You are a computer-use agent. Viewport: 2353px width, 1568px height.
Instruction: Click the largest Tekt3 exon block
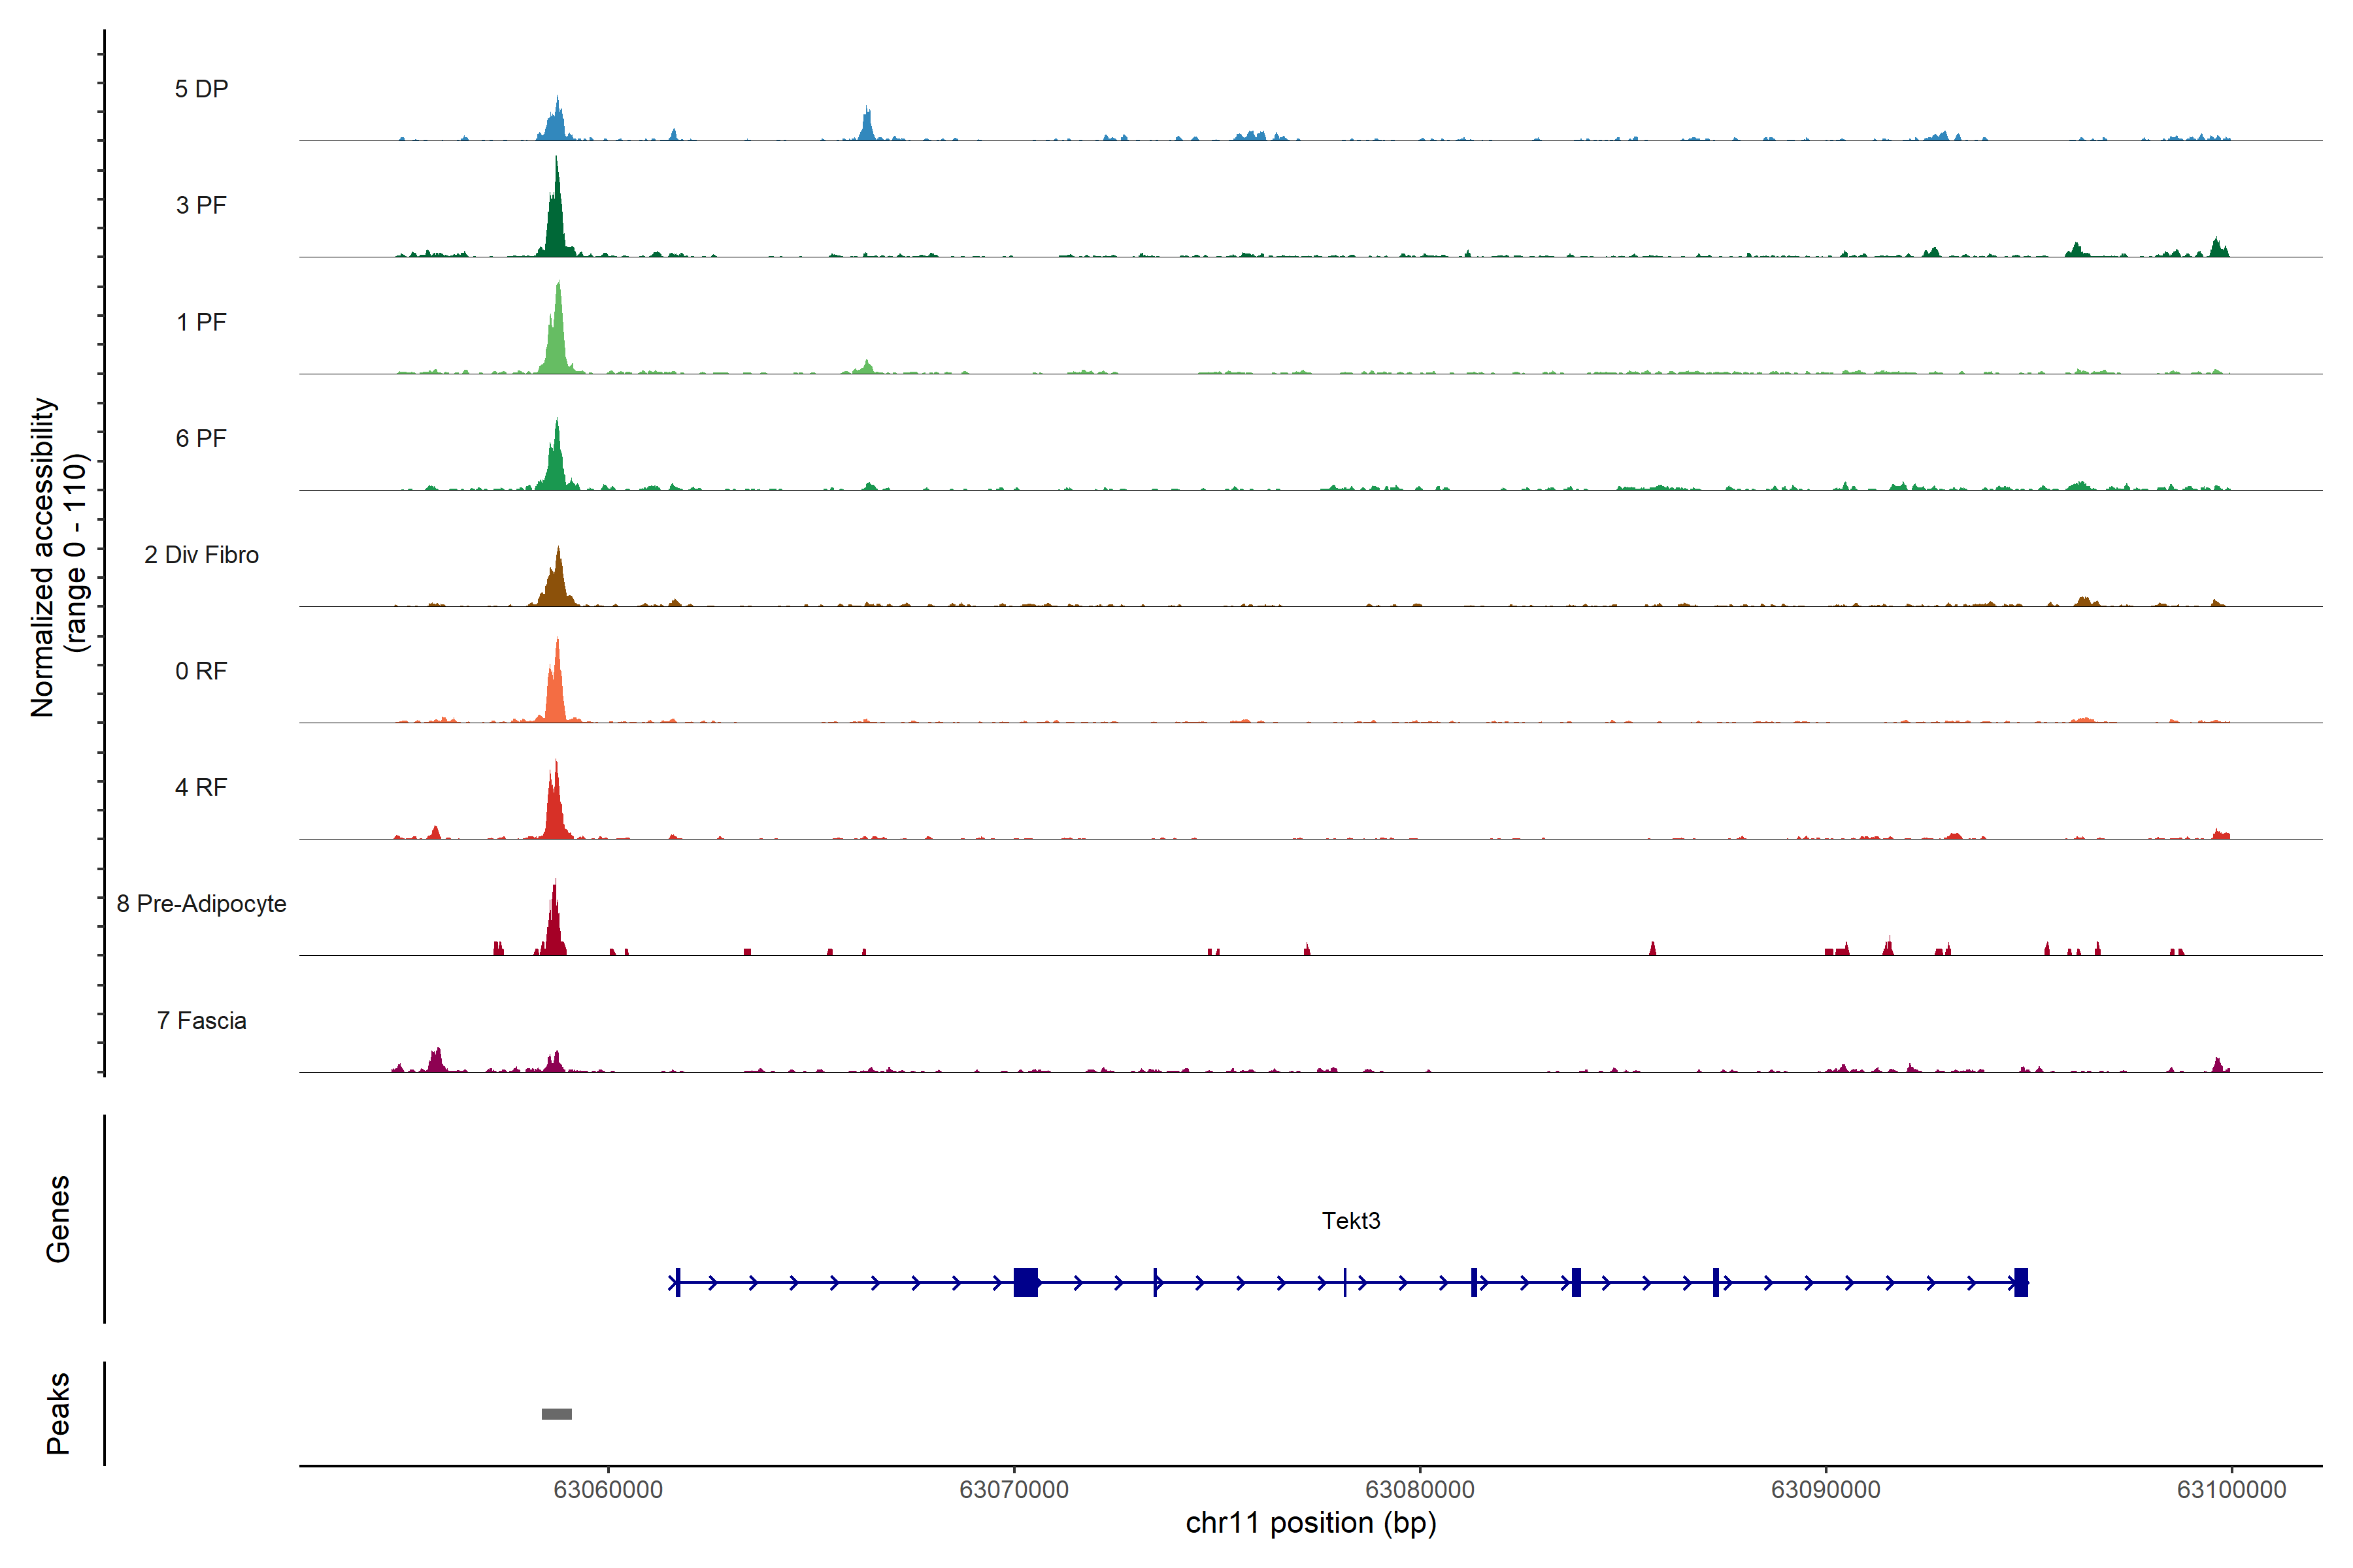(1026, 1282)
